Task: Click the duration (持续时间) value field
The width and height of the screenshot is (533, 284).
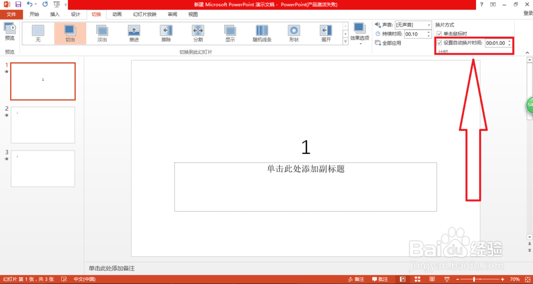Action: click(415, 34)
